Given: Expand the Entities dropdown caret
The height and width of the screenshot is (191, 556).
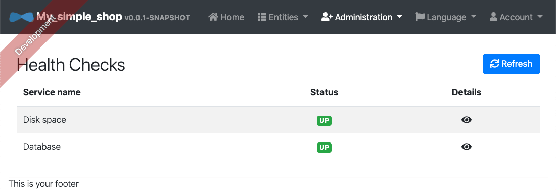Looking at the screenshot, I should (306, 17).
